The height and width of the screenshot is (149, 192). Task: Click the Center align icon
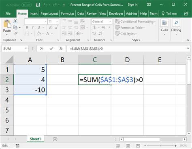(x=70, y=28)
